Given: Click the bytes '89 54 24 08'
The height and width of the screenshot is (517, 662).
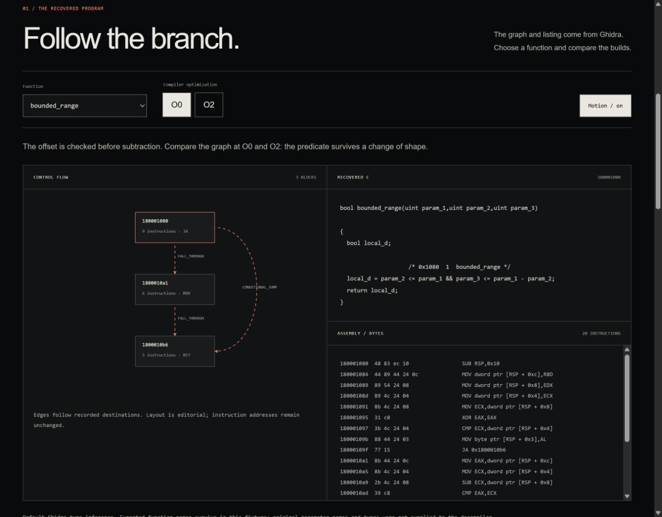Looking at the screenshot, I should click(391, 385).
